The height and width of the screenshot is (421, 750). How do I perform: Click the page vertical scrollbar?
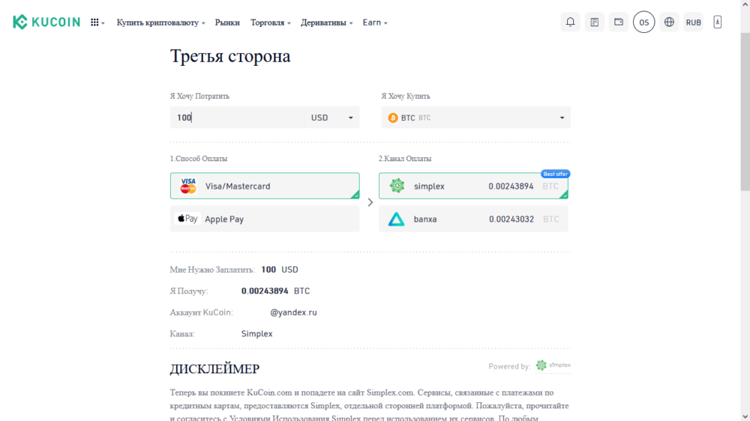(x=744, y=112)
